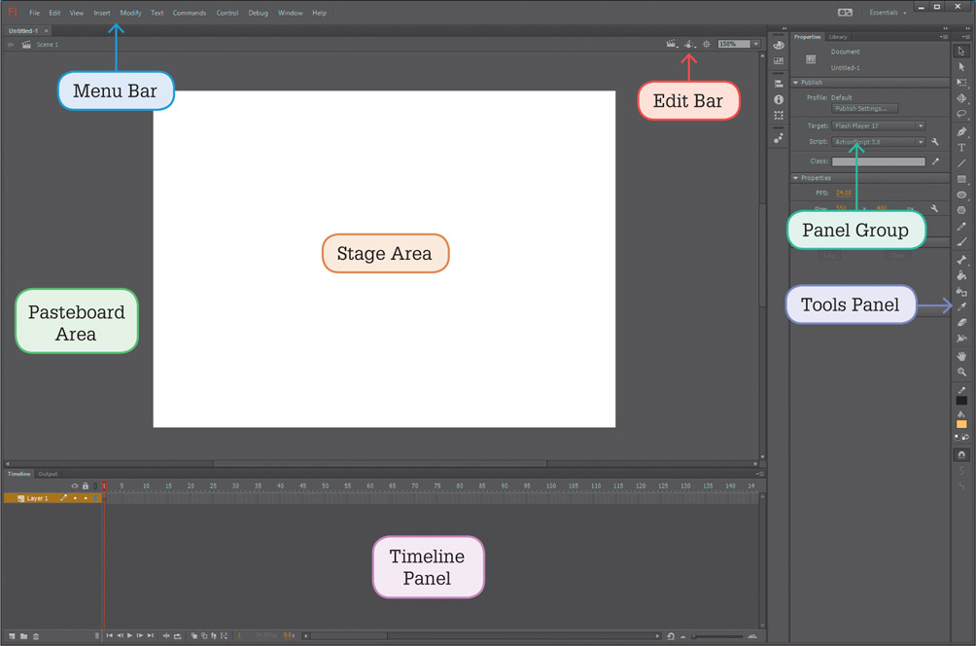Click the black-and-white default colors icon
Screen dimensions: 976x646
[x=958, y=437]
